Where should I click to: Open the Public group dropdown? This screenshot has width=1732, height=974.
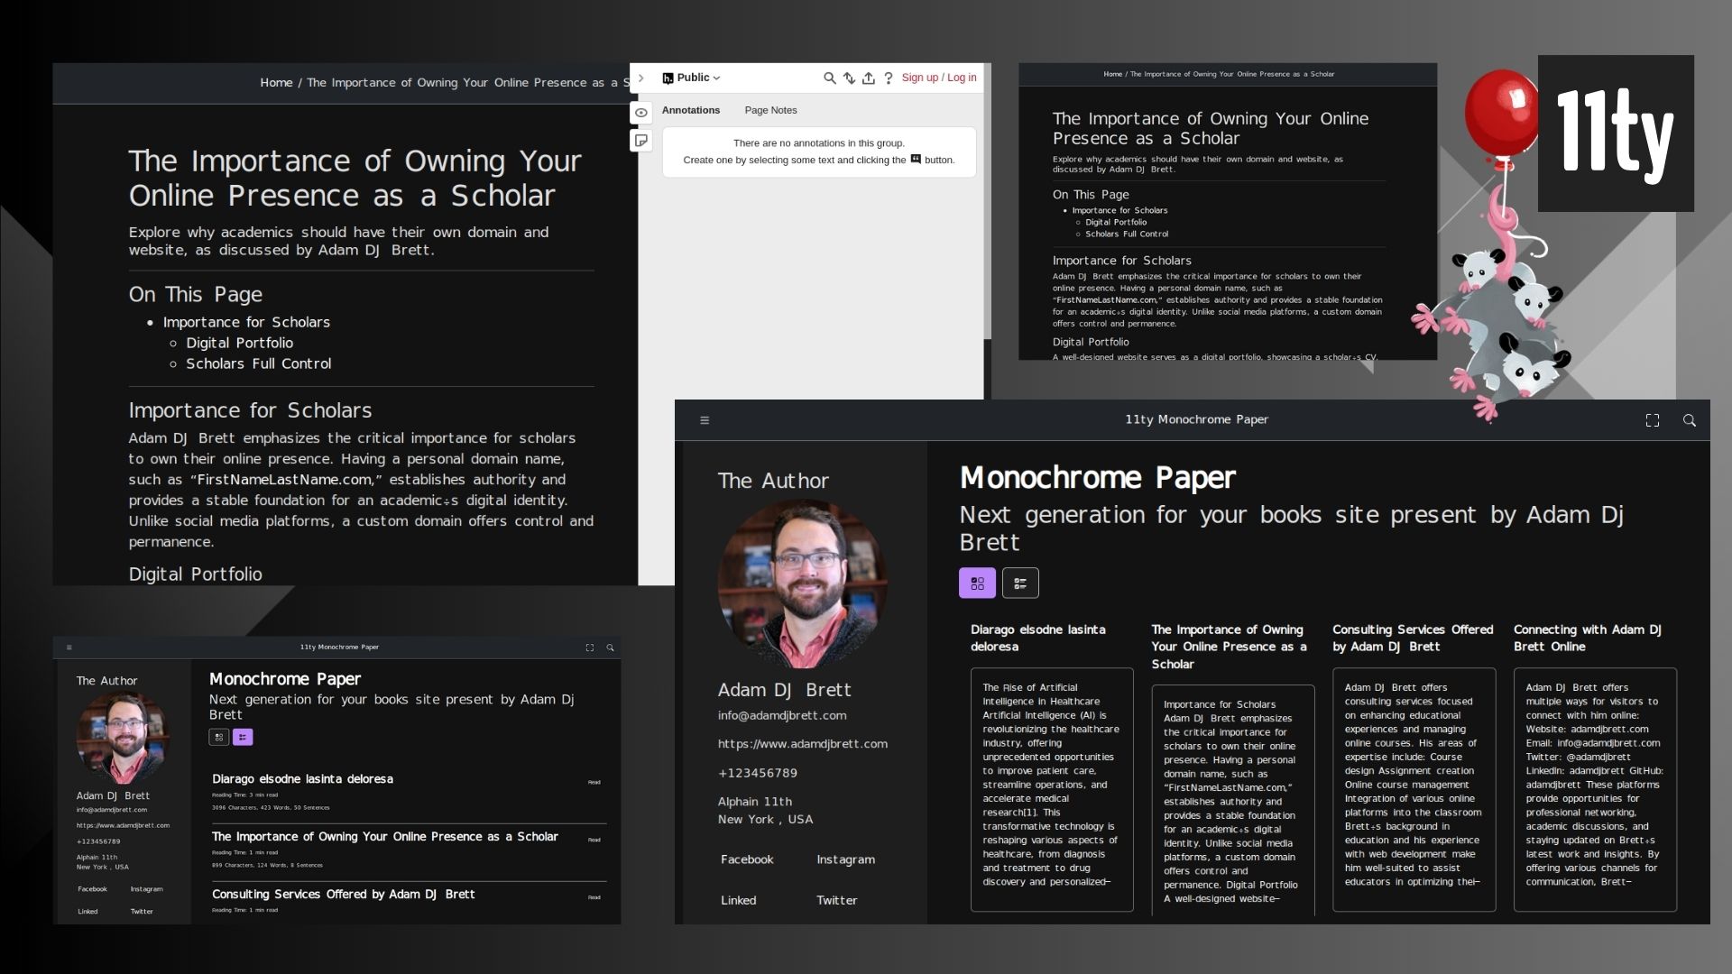[692, 78]
